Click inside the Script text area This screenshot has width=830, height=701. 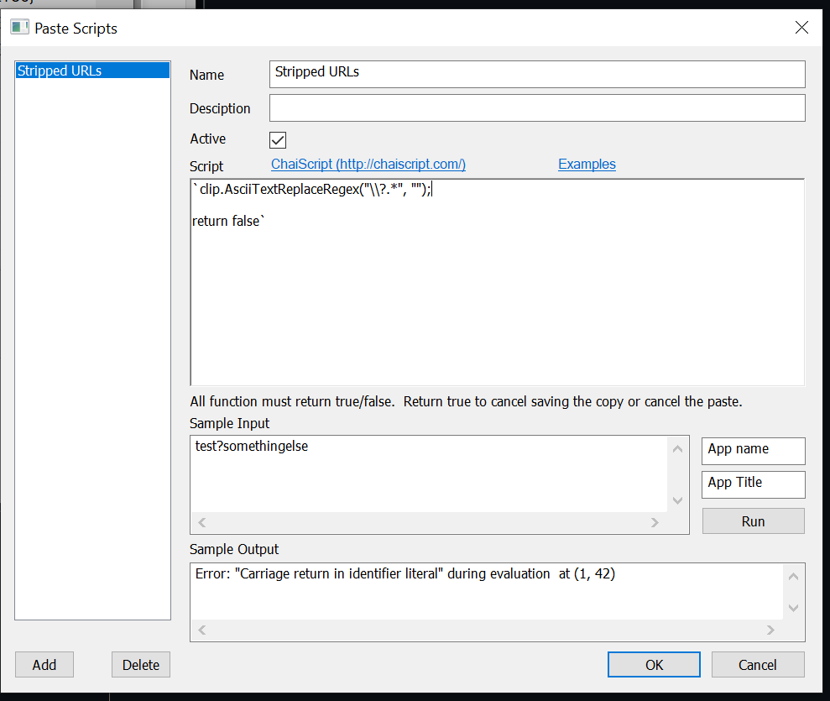[497, 282]
